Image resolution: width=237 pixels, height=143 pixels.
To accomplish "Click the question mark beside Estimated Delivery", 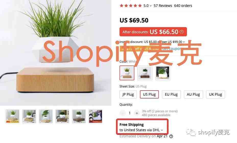I will pyautogui.click(x=171, y=136).
